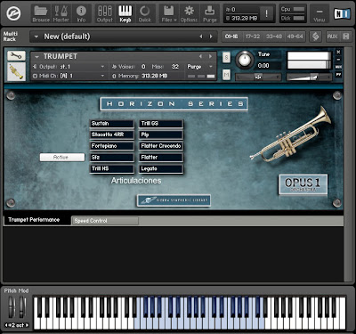The width and height of the screenshot is (356, 334).
Task: Minimize all instrument headers in the rack
Action: 346,37
